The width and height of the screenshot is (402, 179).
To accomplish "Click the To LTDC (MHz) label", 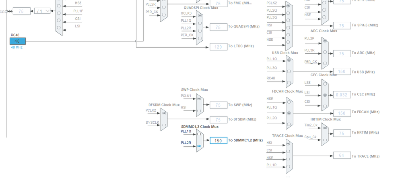I will (241, 46).
